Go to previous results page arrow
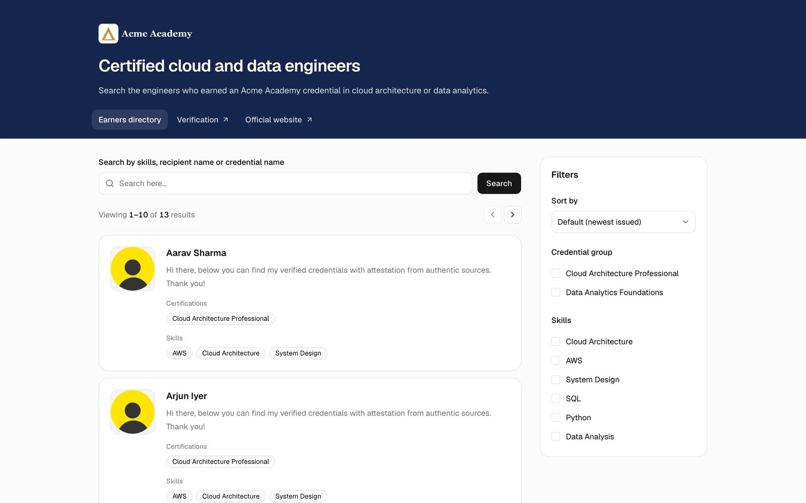Screen dimensions: 806x503 tap(492, 215)
